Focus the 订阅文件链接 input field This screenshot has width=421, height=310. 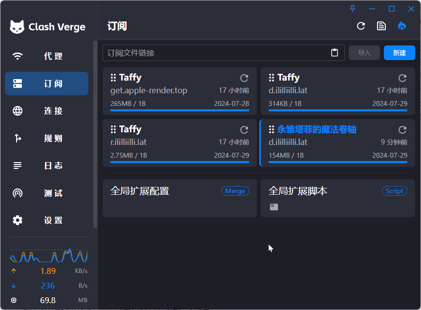coord(215,53)
